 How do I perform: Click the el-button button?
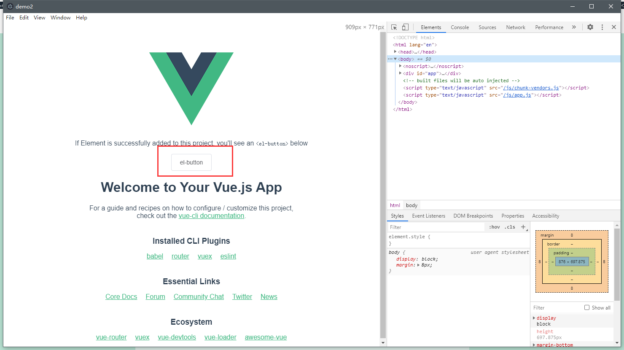click(191, 162)
